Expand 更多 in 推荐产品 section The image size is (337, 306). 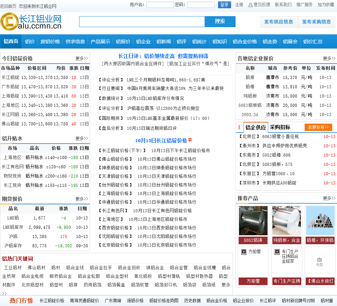point(329,198)
